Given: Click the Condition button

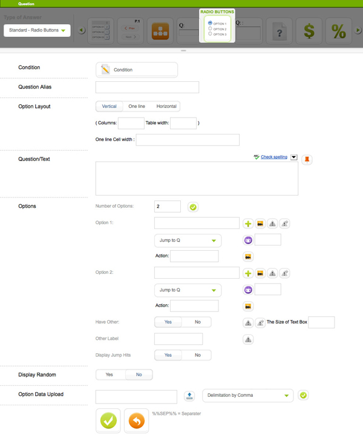Looking at the screenshot, I should click(x=137, y=70).
